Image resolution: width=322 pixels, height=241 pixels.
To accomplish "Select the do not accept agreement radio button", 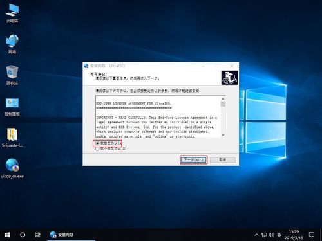I will [97, 148].
